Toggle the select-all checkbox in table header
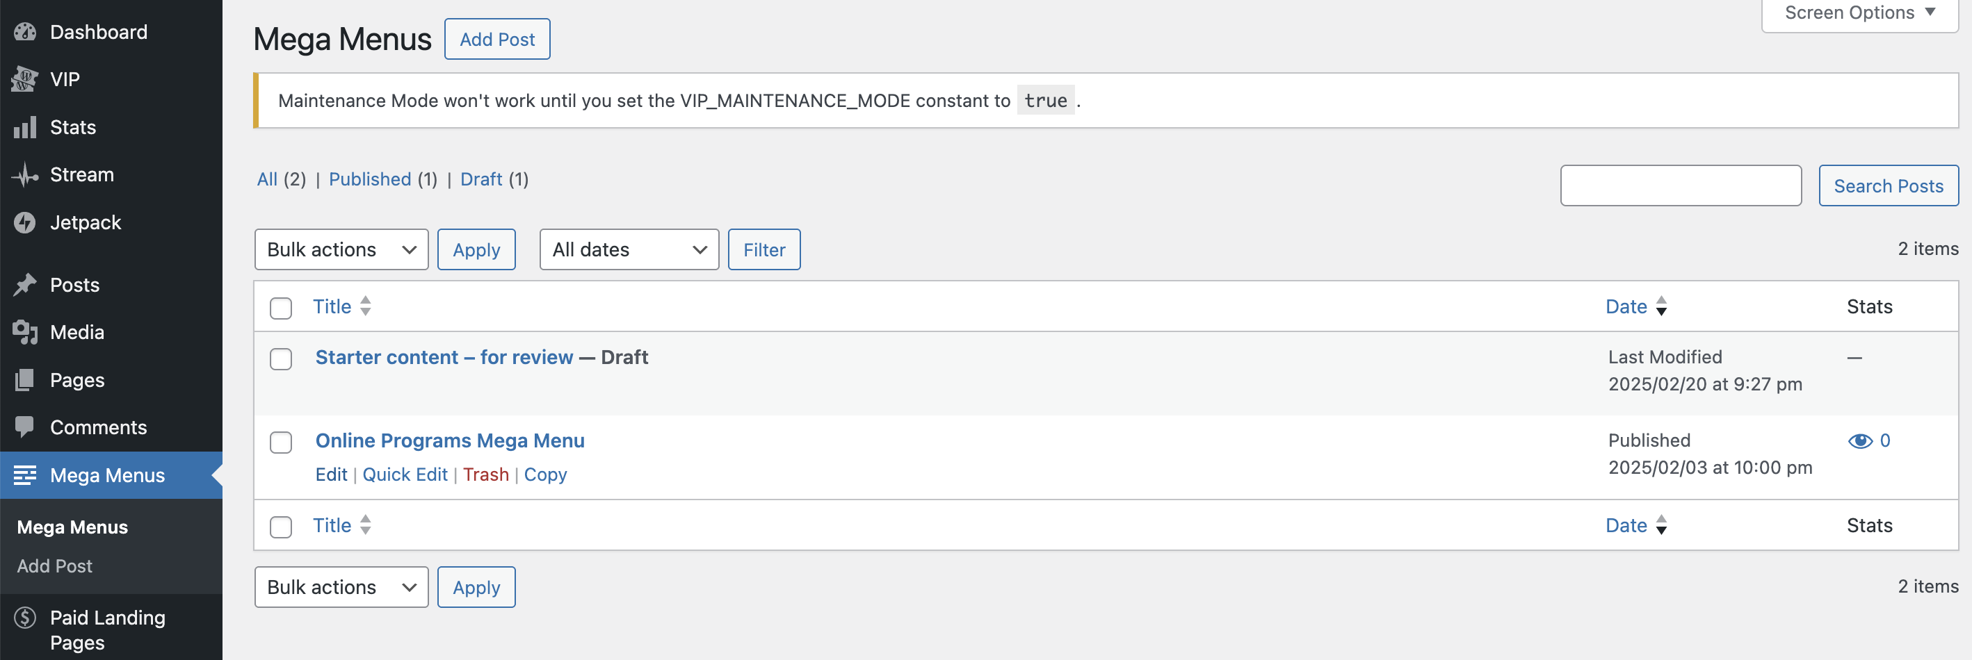The height and width of the screenshot is (660, 1972). (281, 308)
